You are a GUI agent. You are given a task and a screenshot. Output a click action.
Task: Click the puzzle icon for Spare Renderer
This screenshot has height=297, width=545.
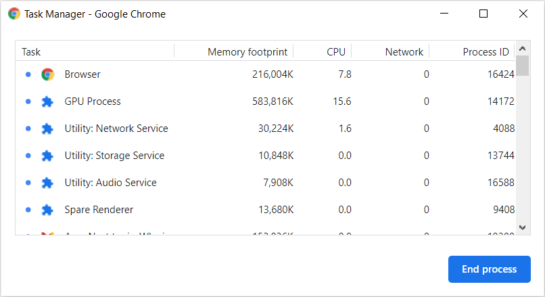pyautogui.click(x=47, y=210)
